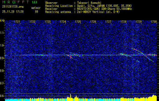Click the 1725 time marker
This screenshot has width=159, height=101.
pos(78,21)
